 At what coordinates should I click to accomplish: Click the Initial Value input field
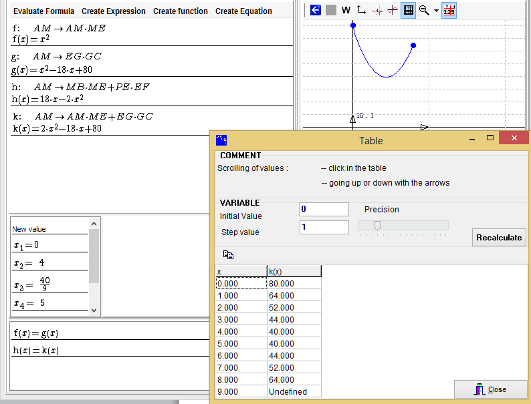pyautogui.click(x=324, y=209)
